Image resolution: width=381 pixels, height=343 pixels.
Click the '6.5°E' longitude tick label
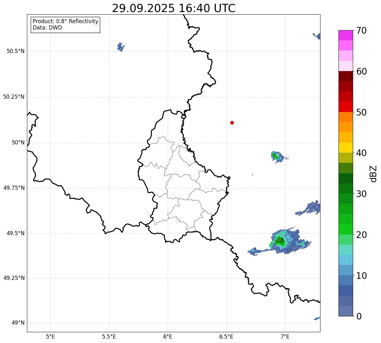coord(226,337)
